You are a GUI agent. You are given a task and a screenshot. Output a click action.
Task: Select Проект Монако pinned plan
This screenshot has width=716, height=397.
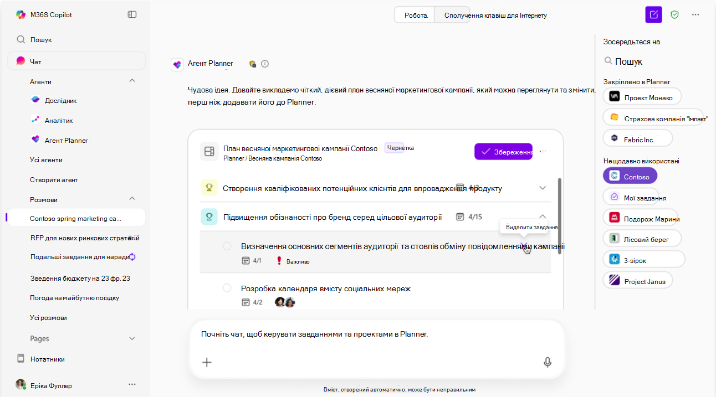point(642,97)
